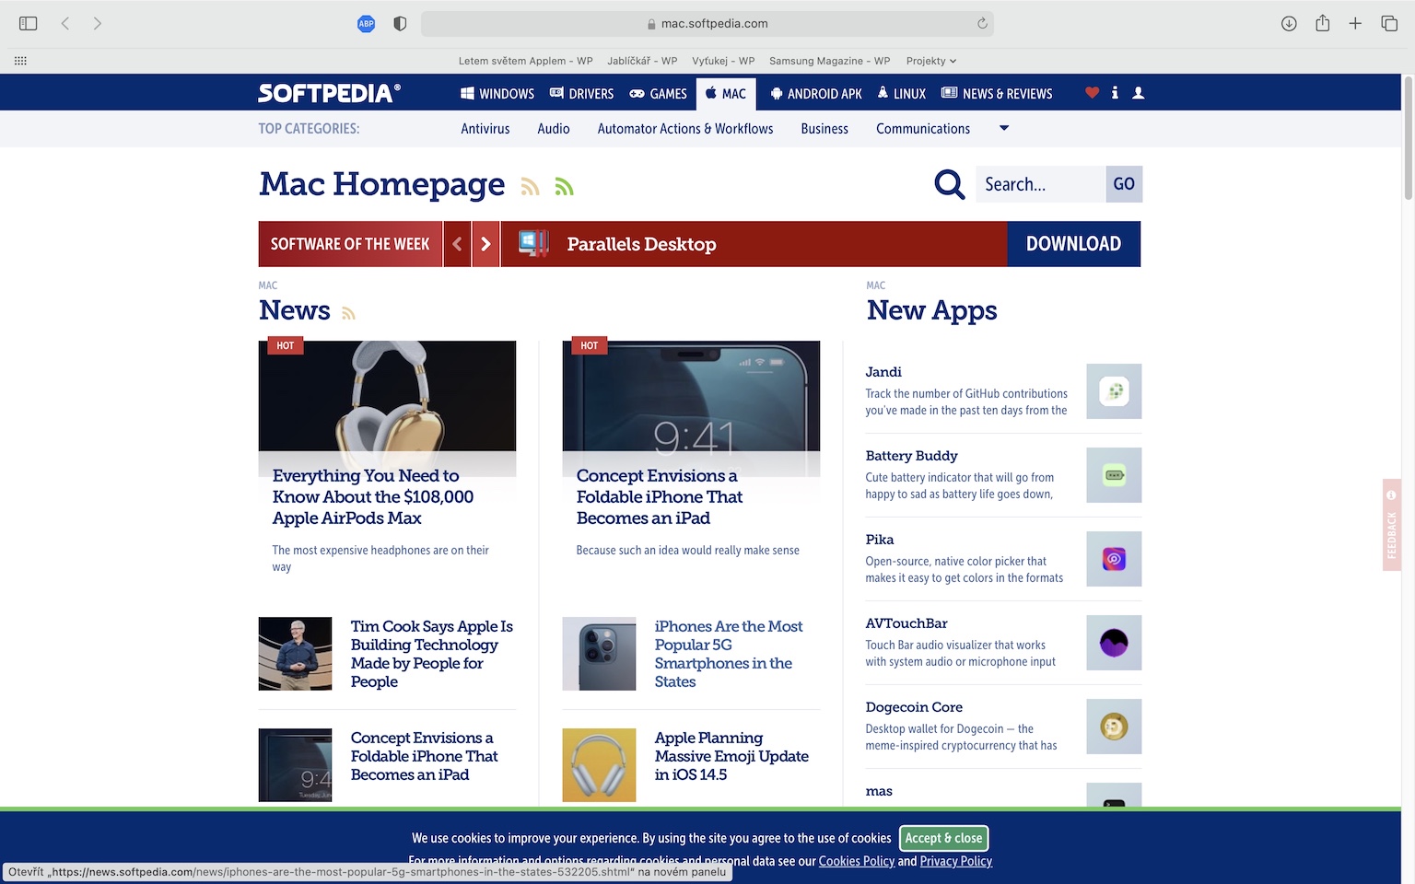
Task: Show tab overview icon
Action: tap(1389, 23)
